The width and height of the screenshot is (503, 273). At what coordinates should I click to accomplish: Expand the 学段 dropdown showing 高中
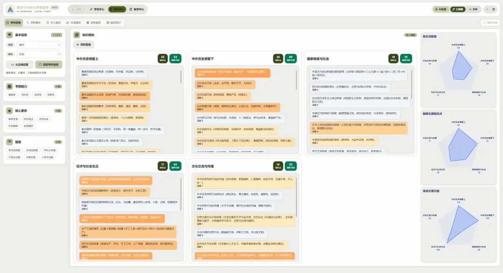pos(39,45)
